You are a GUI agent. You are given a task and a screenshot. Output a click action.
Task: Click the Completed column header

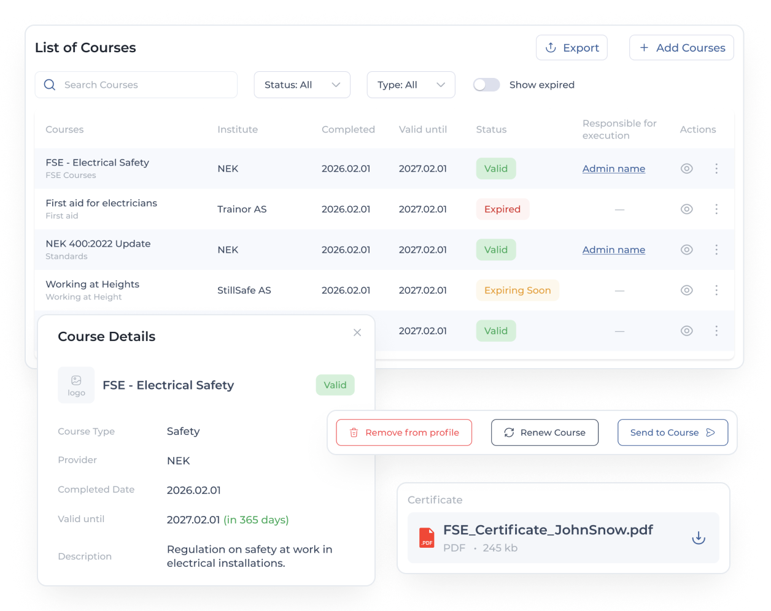click(348, 129)
